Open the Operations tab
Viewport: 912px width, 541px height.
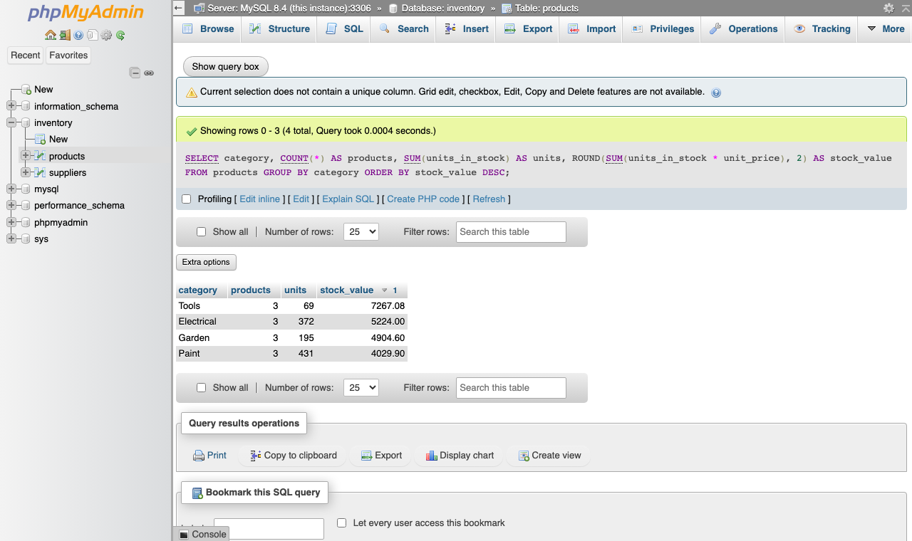click(743, 29)
